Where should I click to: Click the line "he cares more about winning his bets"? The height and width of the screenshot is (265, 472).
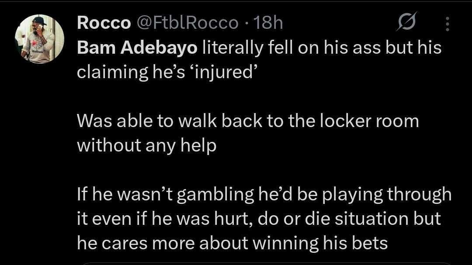tap(232, 243)
